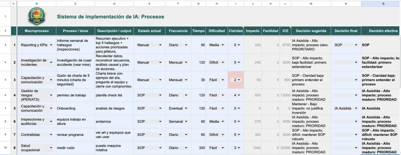This screenshot has height=155, width=401.
Task: Click the andamios description cell
Action: [x=114, y=121]
